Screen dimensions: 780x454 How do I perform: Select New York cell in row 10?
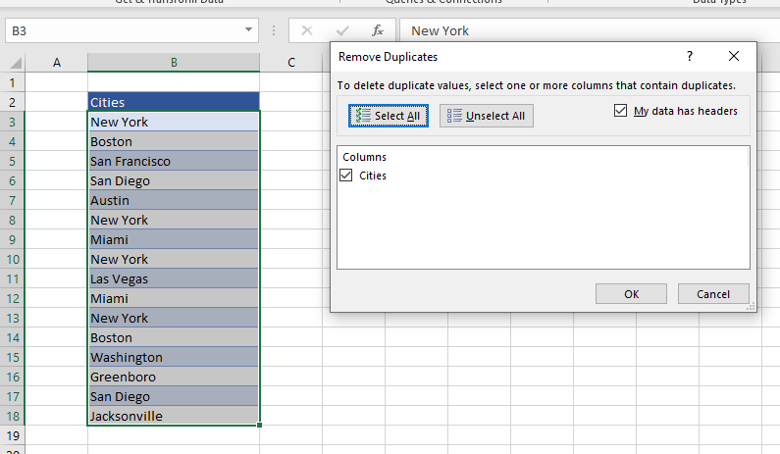174,259
